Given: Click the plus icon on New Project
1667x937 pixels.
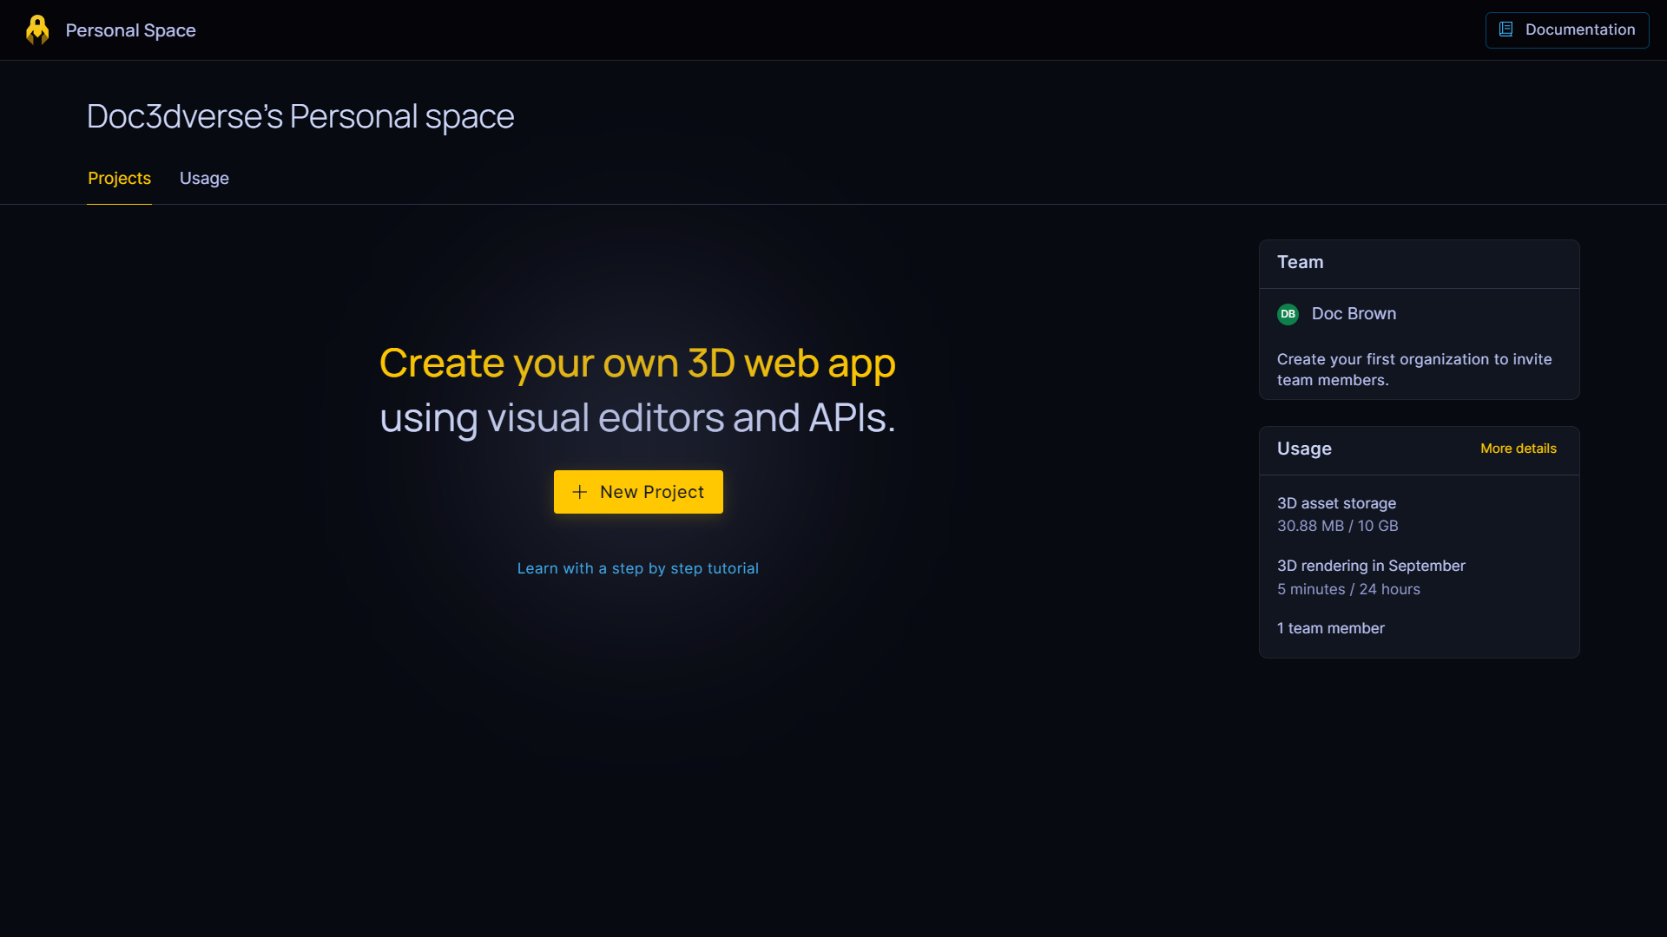Looking at the screenshot, I should coord(580,492).
